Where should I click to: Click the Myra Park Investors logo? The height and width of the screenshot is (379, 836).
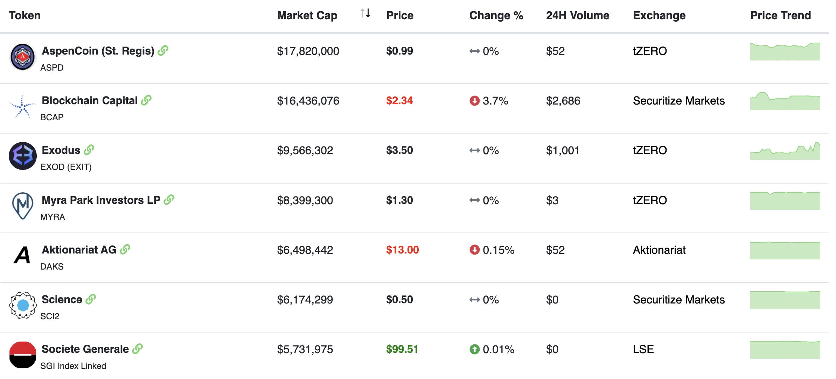click(23, 206)
